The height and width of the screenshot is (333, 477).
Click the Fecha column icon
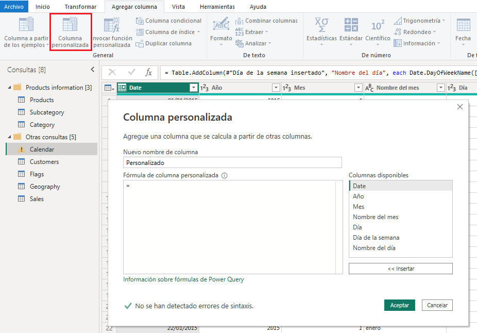[463, 25]
